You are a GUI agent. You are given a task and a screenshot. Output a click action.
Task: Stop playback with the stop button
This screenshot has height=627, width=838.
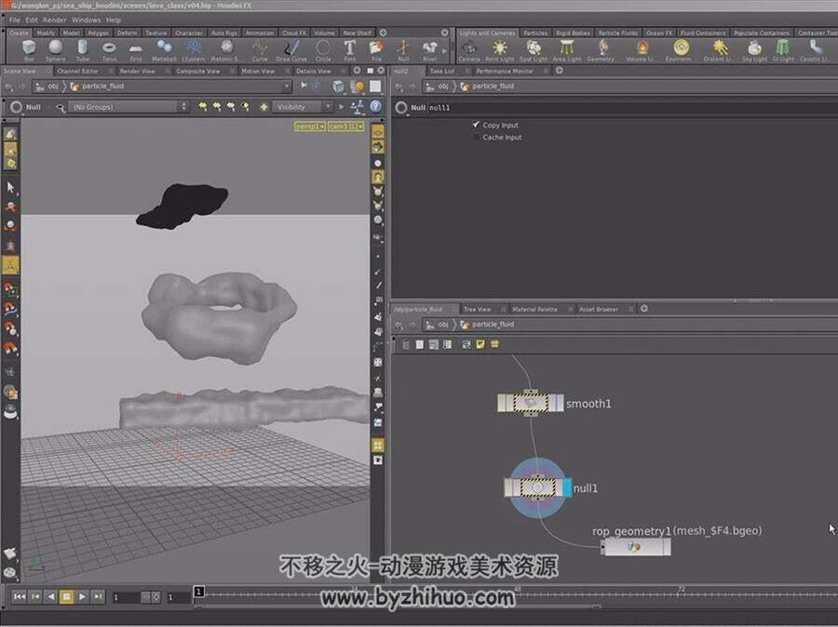pos(66,596)
